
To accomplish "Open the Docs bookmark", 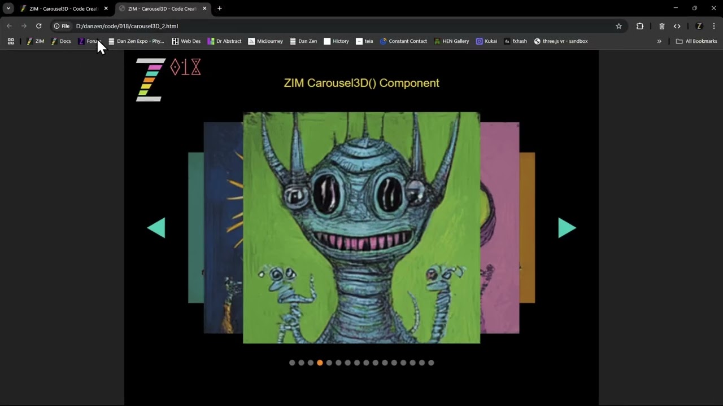I will click(x=61, y=41).
